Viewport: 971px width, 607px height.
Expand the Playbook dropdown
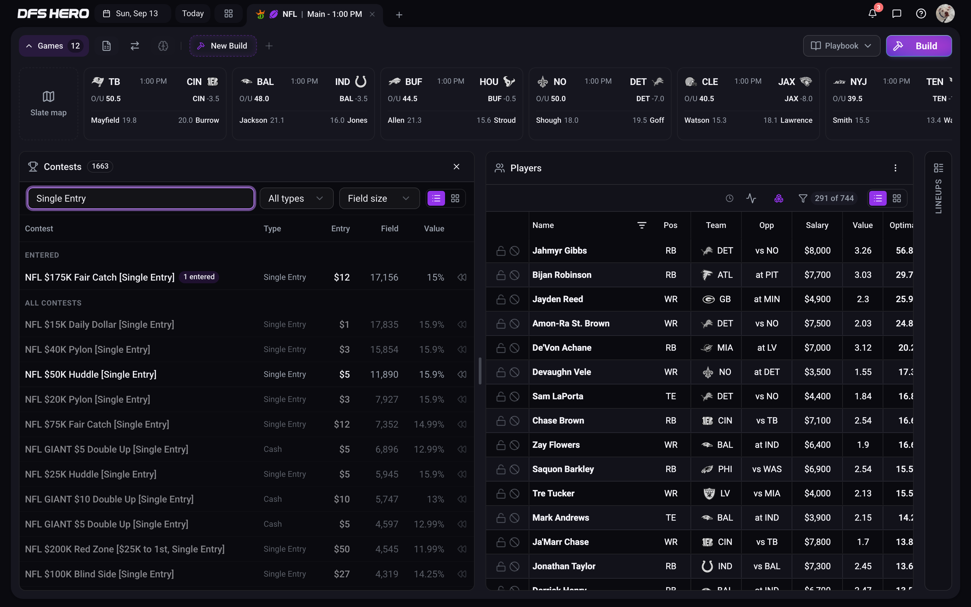842,46
